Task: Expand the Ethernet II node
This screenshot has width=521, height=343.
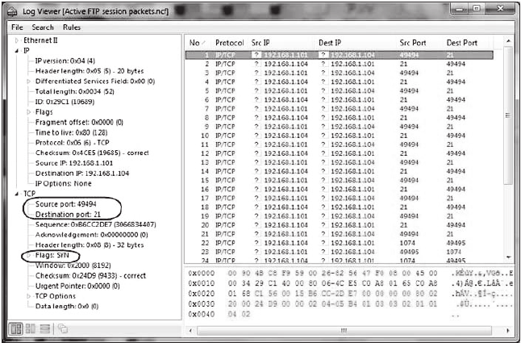Action: coord(17,40)
